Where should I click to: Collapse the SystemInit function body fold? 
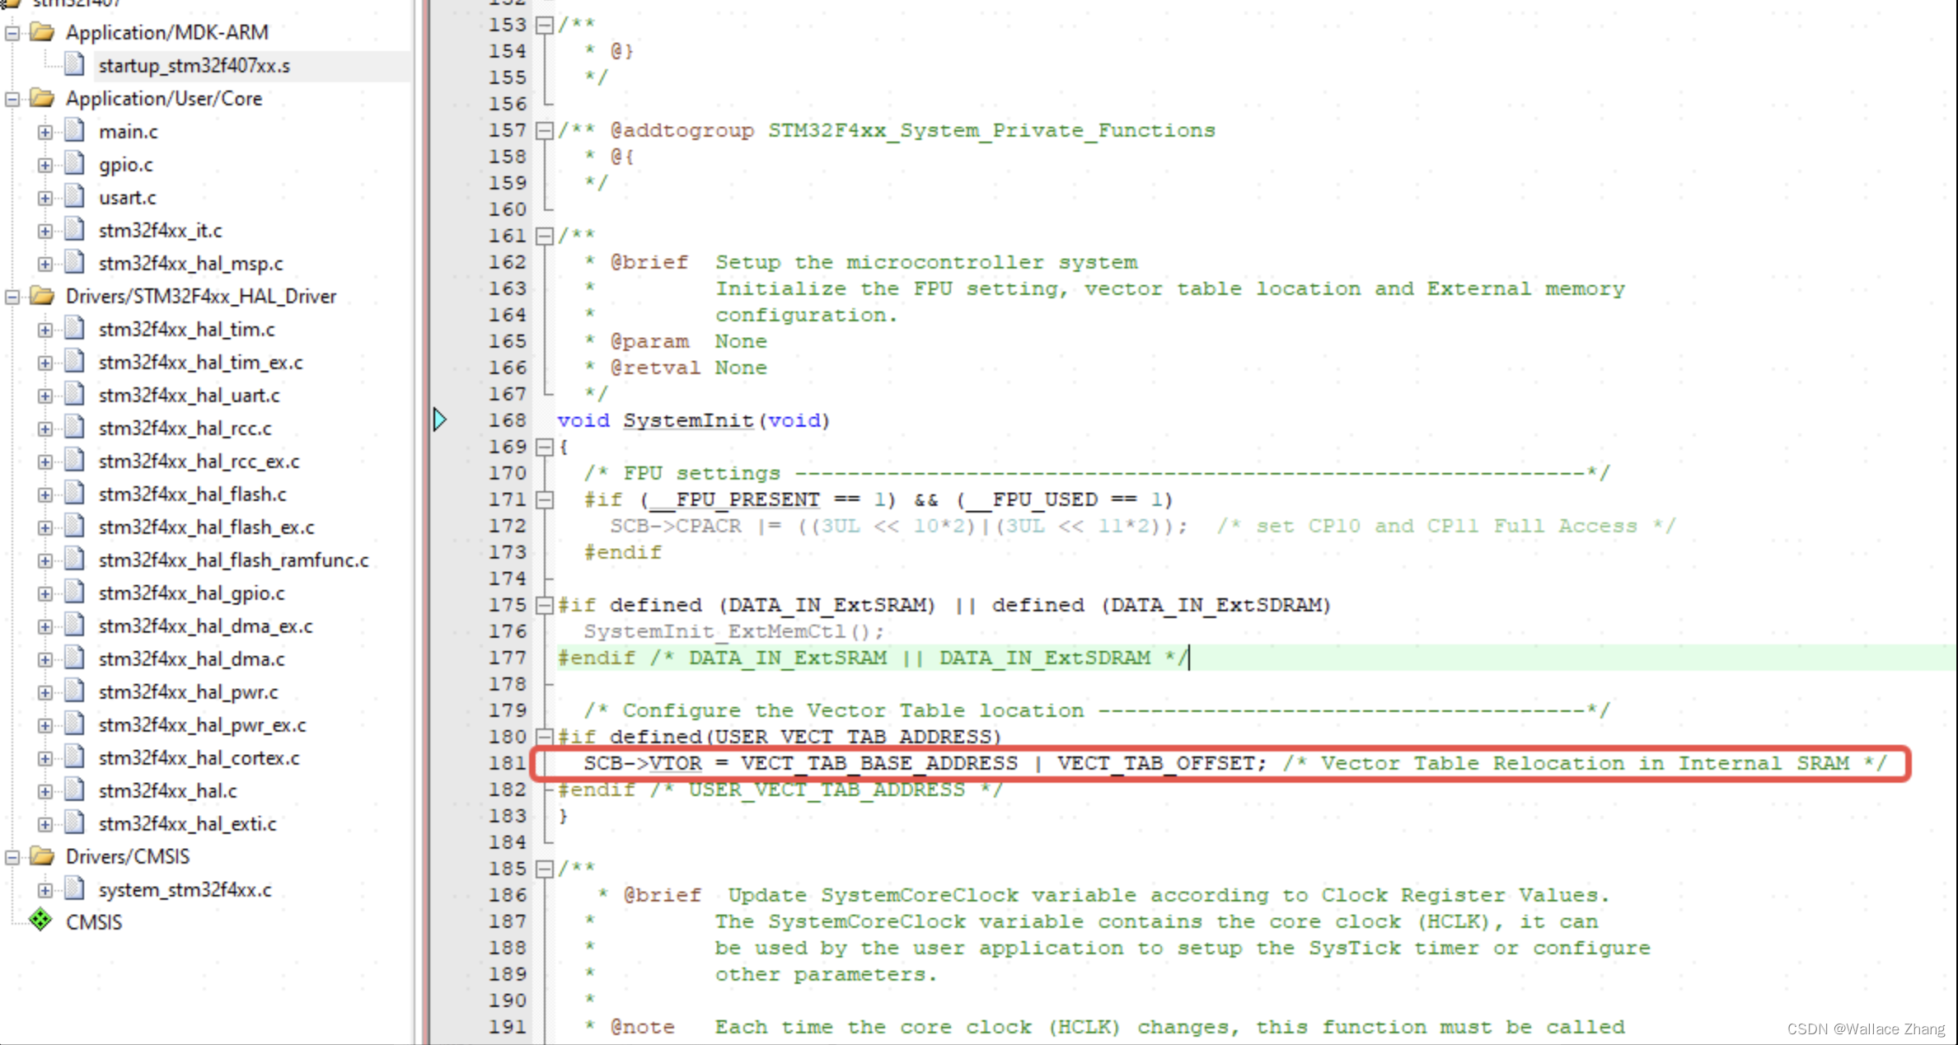click(x=544, y=447)
